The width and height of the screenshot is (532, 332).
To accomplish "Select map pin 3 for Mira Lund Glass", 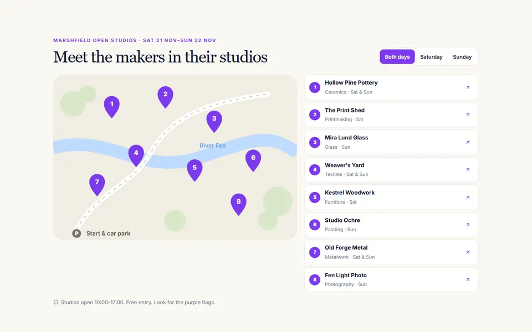I will [214, 121].
